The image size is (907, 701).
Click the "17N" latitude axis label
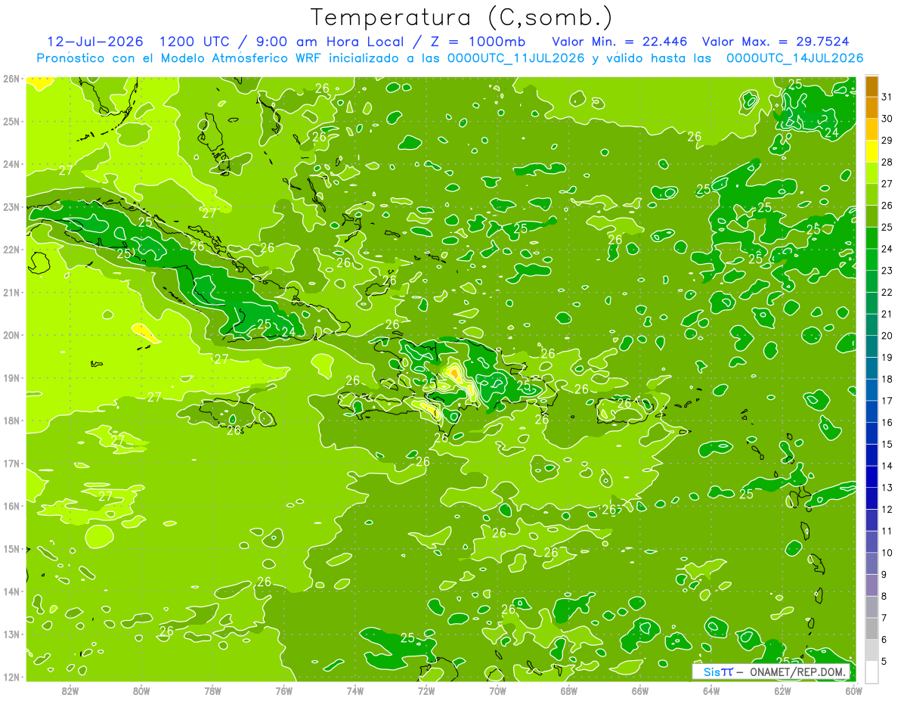(x=11, y=463)
